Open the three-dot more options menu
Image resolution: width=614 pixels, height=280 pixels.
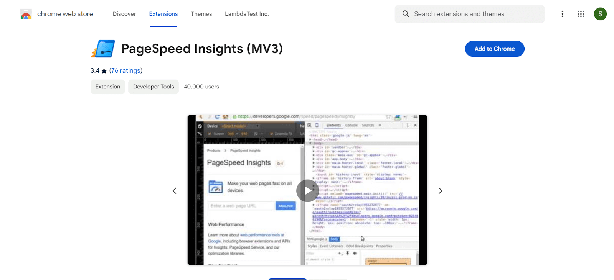(562, 14)
